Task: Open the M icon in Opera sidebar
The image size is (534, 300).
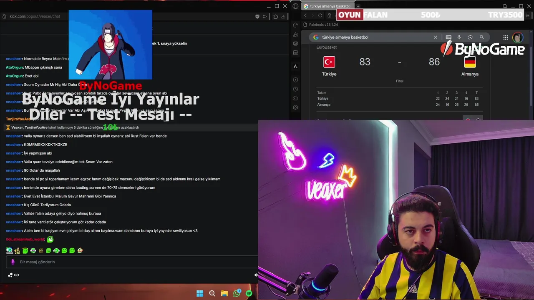Action: click(x=296, y=53)
